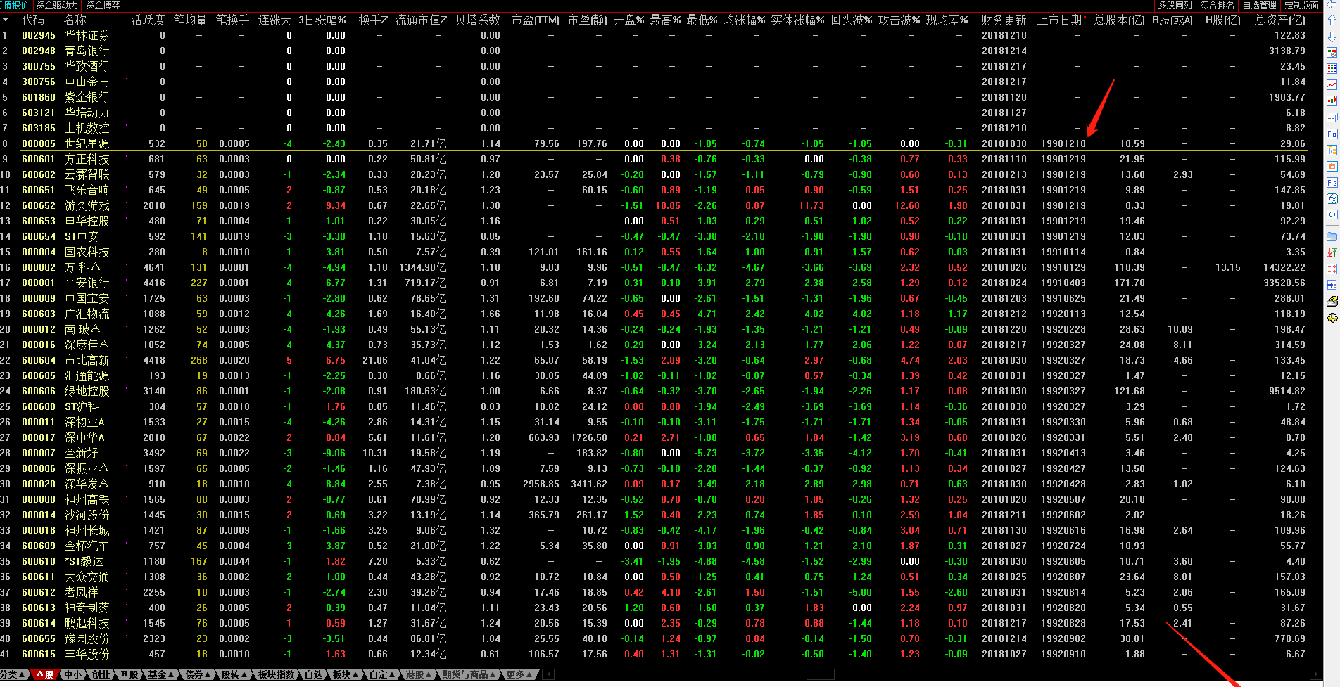This screenshot has width=1340, height=687.
Task: Click the orange 自 sidebar icon
Action: point(1332,166)
